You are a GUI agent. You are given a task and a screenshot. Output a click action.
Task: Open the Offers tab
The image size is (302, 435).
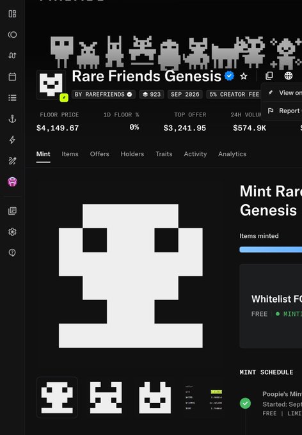[99, 154]
